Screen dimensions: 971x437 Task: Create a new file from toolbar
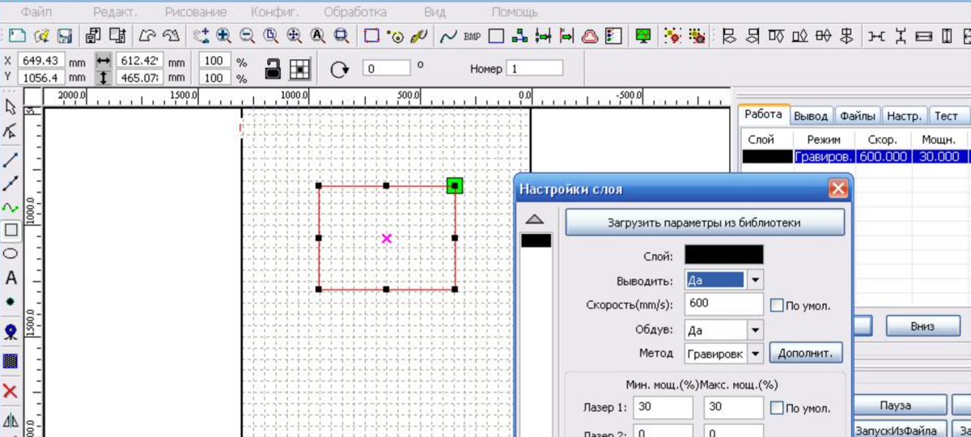coord(17,36)
